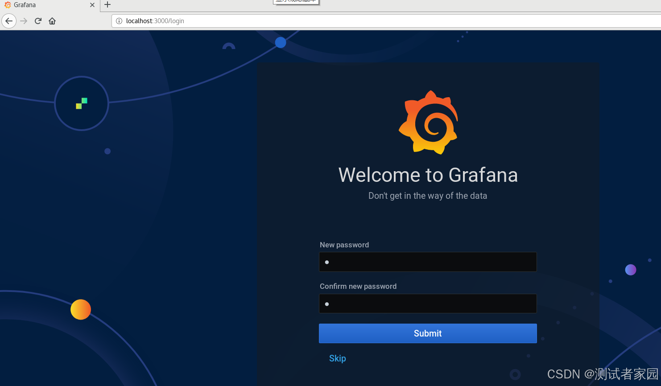This screenshot has width=661, height=386.
Task: Click the 'Don't get in the way of the data' text
Action: (428, 196)
